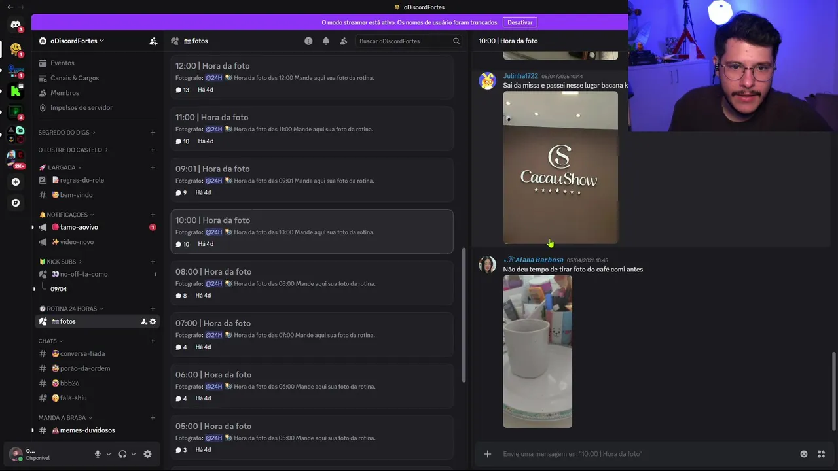Viewport: 838px width, 471px height.
Task: Click the forum post list scrollbar
Action: pos(464,315)
